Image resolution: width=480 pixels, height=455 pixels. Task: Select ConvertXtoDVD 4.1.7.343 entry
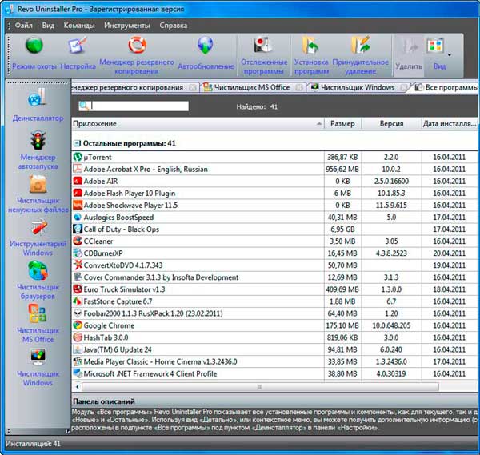275,265
